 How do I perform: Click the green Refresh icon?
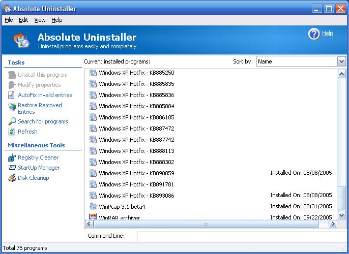point(11,132)
